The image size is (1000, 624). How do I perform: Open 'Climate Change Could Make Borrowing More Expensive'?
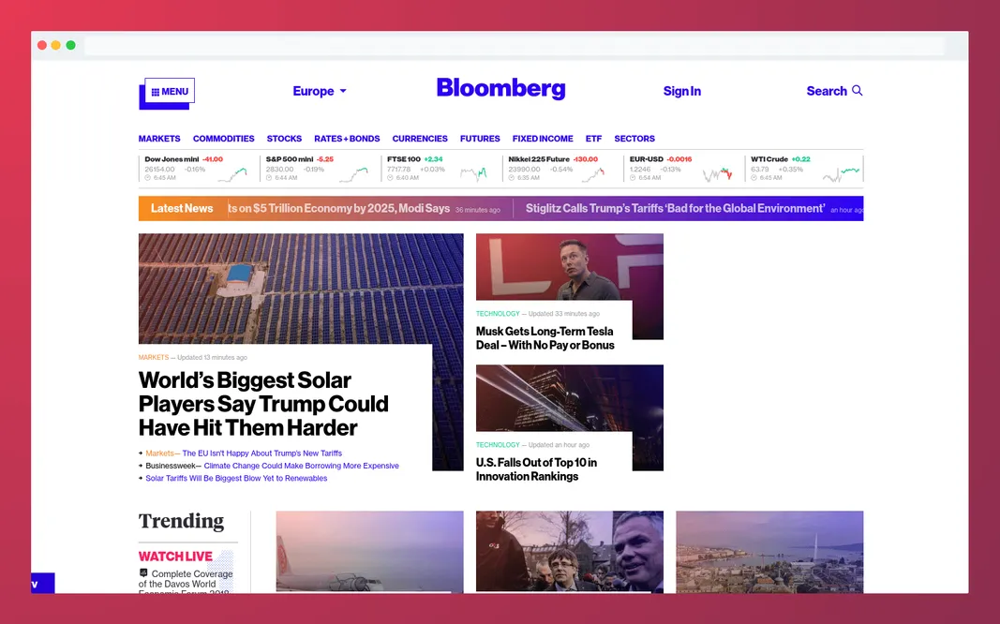point(302,466)
